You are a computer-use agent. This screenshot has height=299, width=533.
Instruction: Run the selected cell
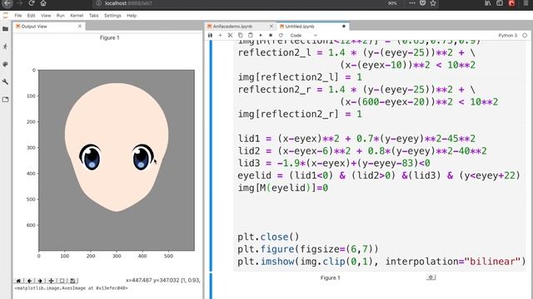click(261, 35)
